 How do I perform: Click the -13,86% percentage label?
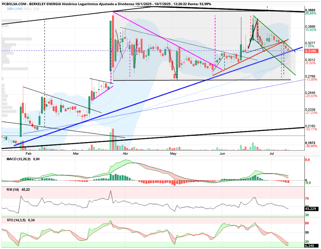point(311,79)
